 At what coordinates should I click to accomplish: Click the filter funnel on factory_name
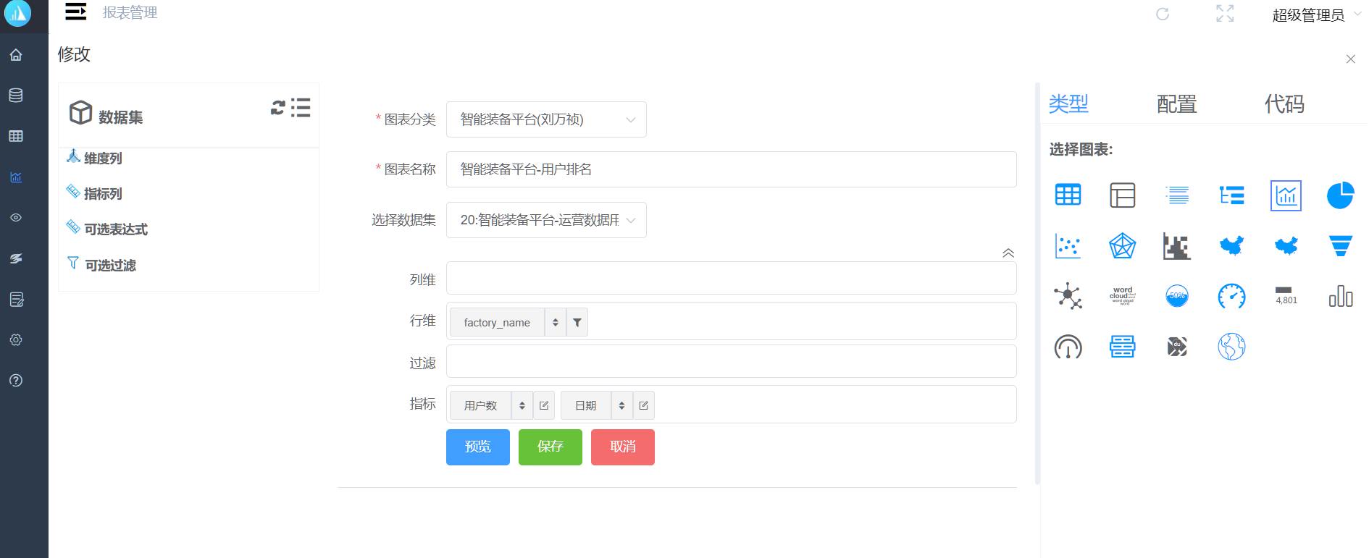[x=577, y=323]
